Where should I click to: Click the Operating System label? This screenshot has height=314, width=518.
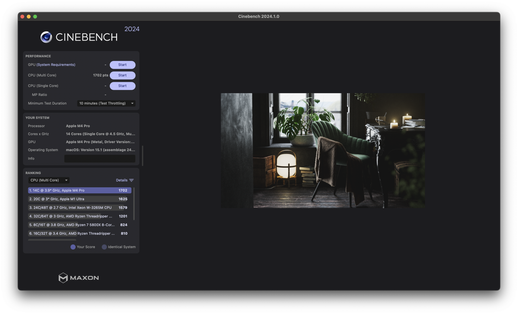pyautogui.click(x=43, y=150)
